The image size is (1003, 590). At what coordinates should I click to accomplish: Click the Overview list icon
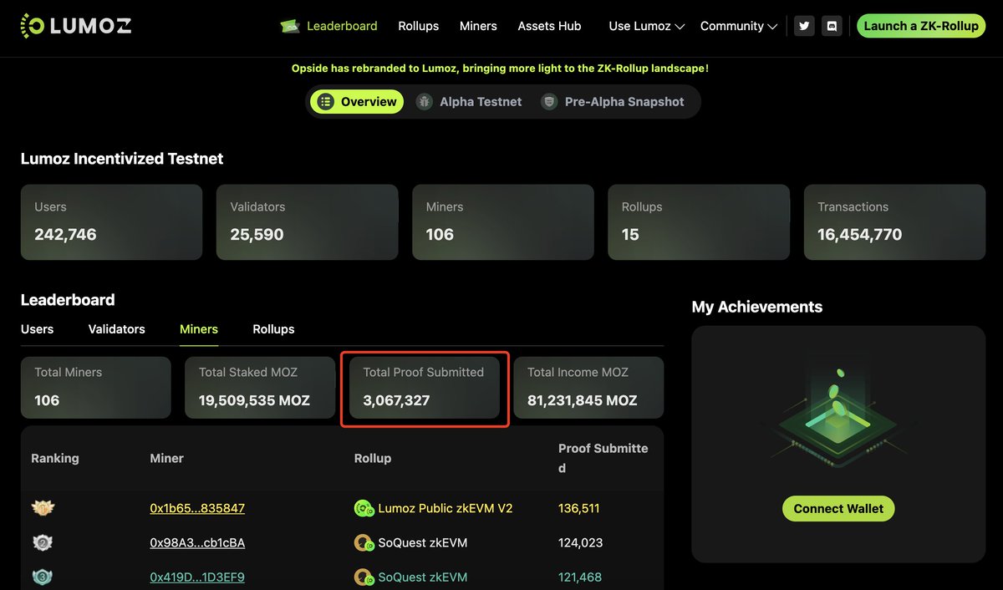(x=325, y=102)
